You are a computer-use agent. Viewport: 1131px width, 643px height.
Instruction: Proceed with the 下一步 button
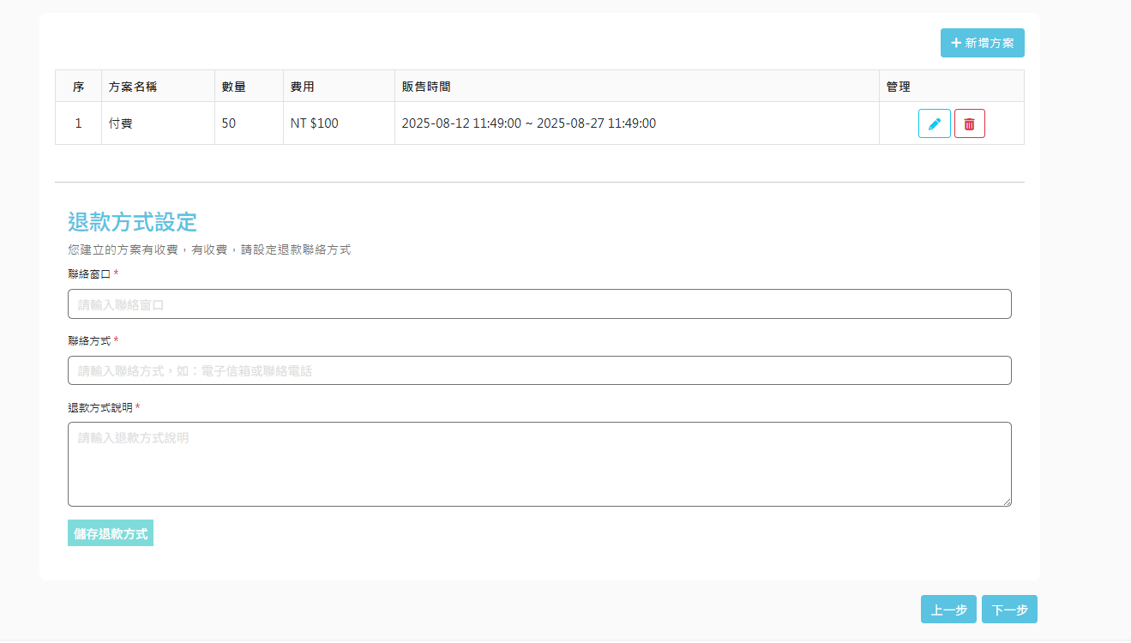(x=1009, y=610)
